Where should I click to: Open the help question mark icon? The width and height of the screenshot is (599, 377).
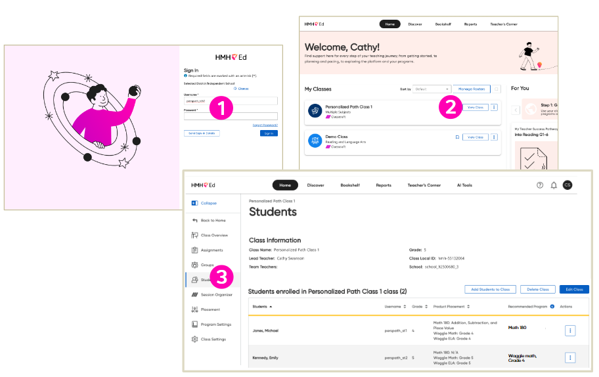tap(540, 185)
